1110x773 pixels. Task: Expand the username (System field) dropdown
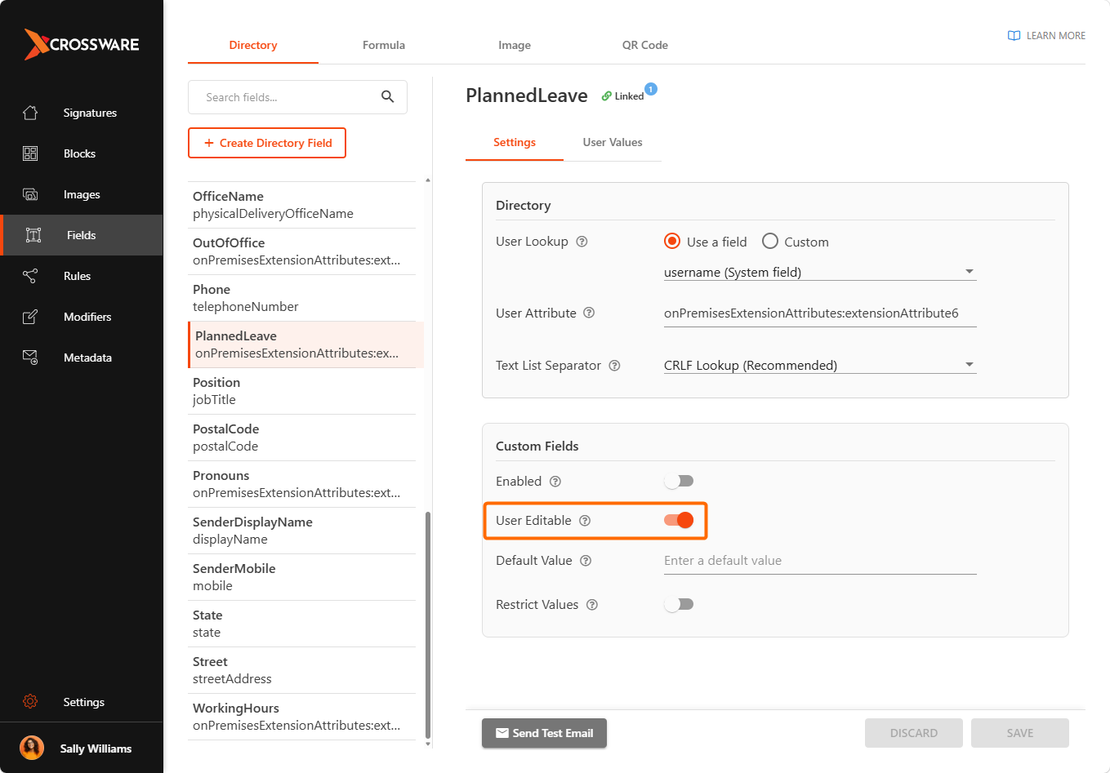click(820, 272)
